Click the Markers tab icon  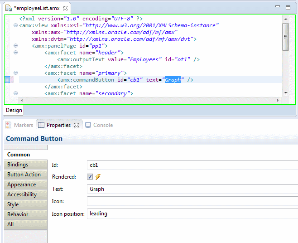coord(8,125)
